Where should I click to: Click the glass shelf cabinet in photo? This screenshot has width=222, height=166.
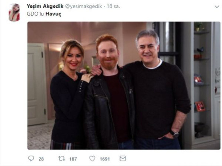click(202, 83)
